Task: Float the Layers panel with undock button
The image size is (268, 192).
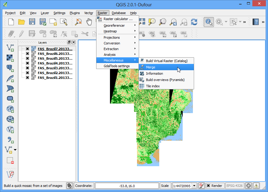Action: pyautogui.click(x=69, y=42)
